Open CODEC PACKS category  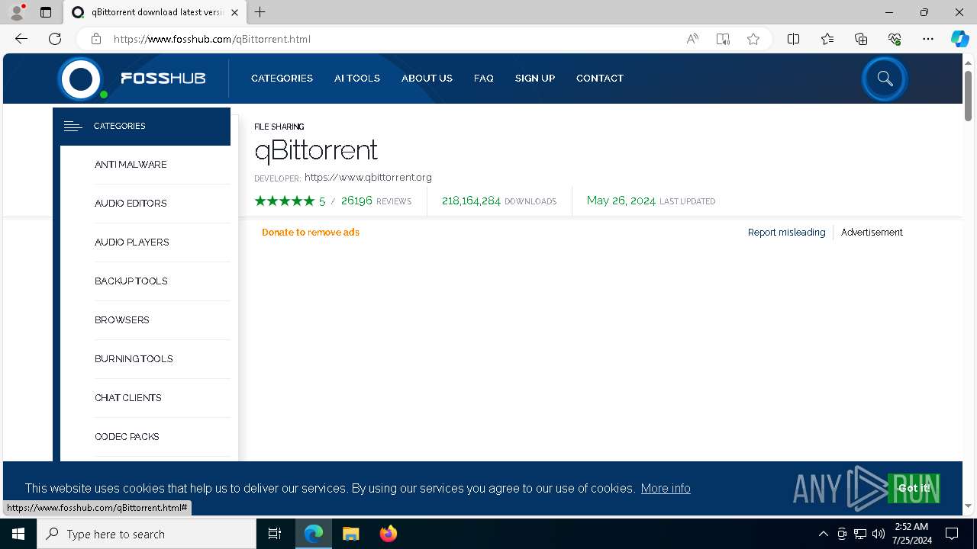(127, 437)
